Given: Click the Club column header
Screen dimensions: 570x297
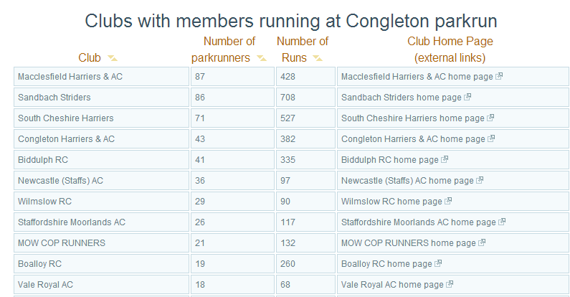Looking at the screenshot, I should pos(90,58).
